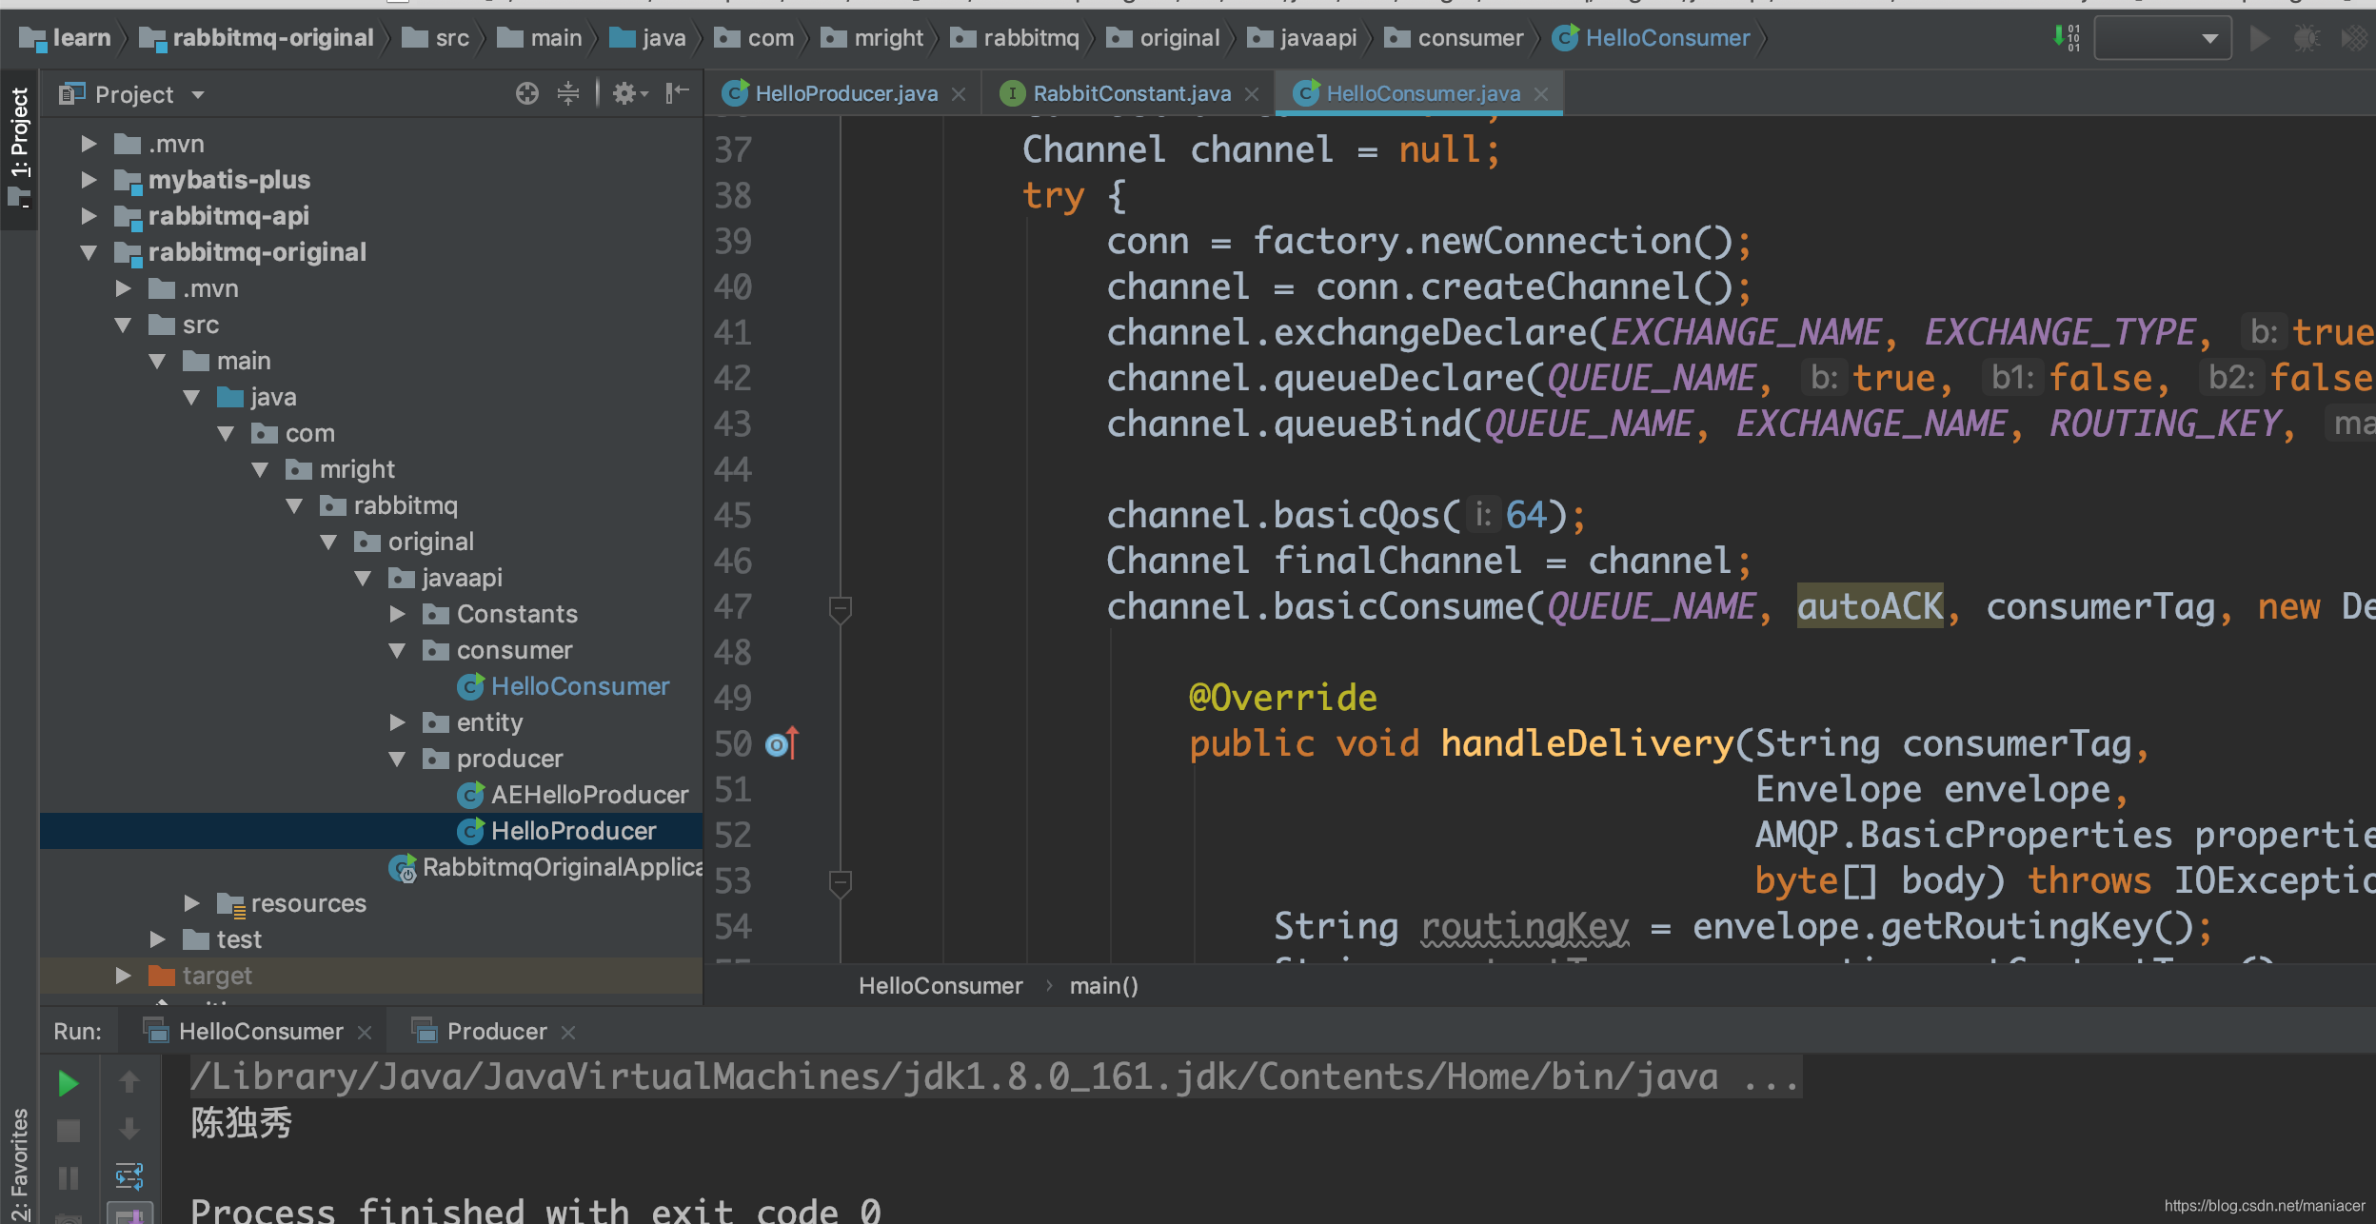Click the coverage run icon in toolbar

pyautogui.click(x=2354, y=39)
